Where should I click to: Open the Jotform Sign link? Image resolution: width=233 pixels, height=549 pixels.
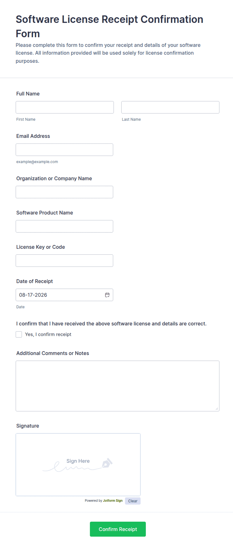(x=113, y=501)
